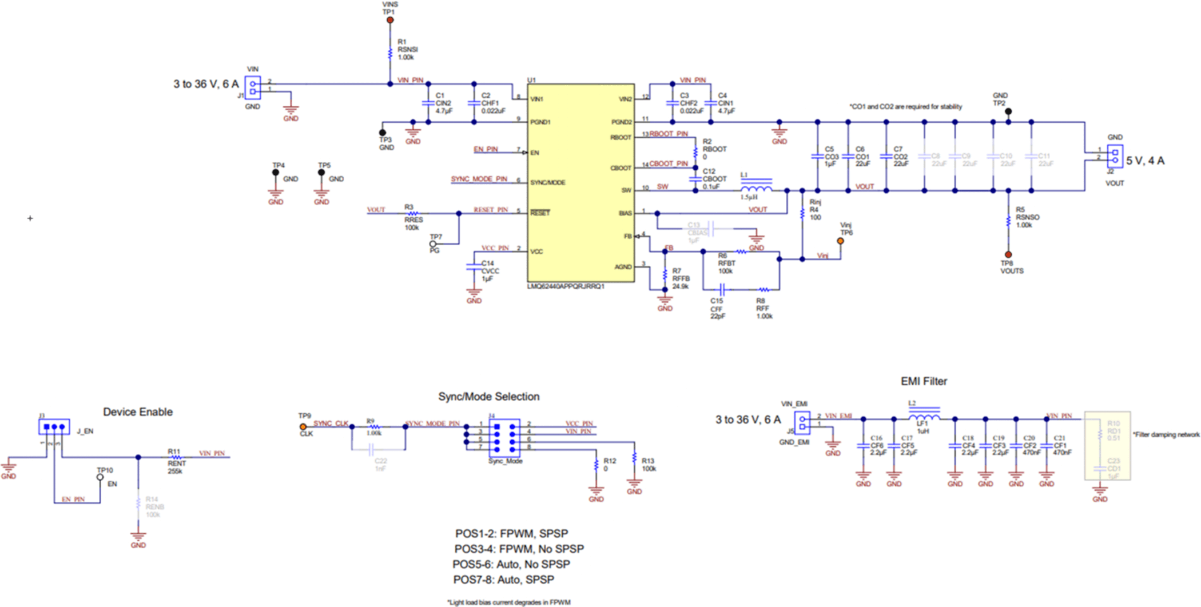The width and height of the screenshot is (1201, 607).
Task: Select the red TP1 VINS test point
Action: pyautogui.click(x=390, y=20)
